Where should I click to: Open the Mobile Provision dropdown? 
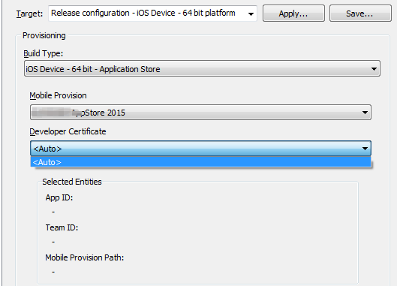[200, 112]
